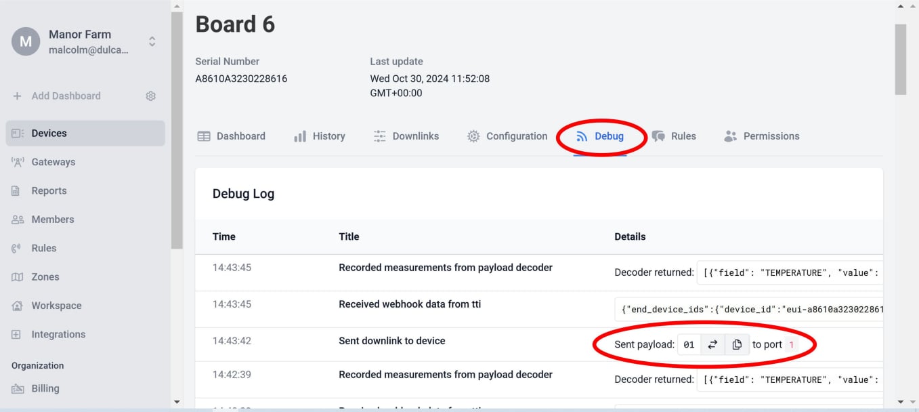Image resolution: width=919 pixels, height=412 pixels.
Task: Open Members in the sidebar
Action: click(53, 220)
